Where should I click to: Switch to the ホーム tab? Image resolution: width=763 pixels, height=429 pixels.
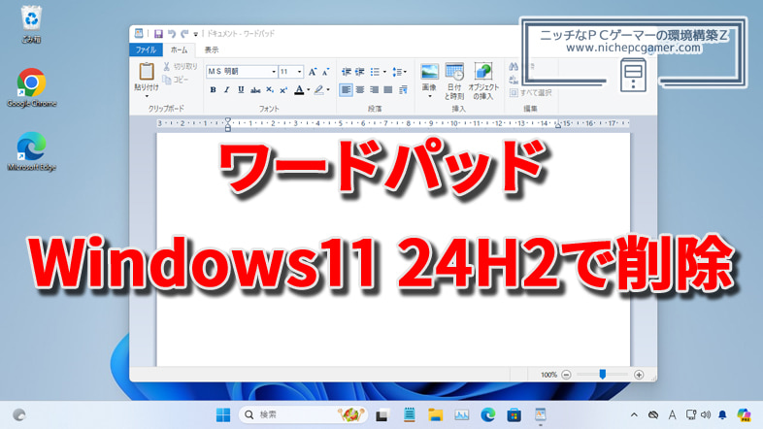click(x=179, y=49)
